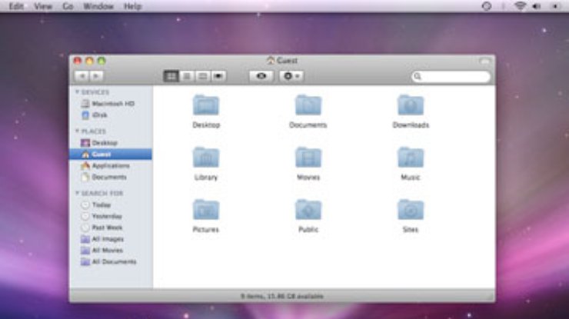569x319 pixels.
Task: Open the Desktop folder icon
Action: 206,105
